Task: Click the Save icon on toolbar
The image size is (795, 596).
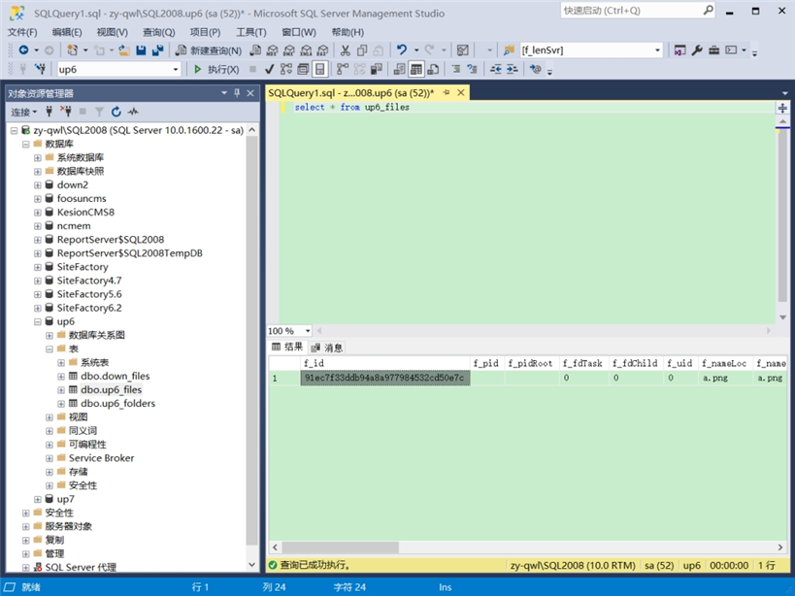Action: pos(140,50)
